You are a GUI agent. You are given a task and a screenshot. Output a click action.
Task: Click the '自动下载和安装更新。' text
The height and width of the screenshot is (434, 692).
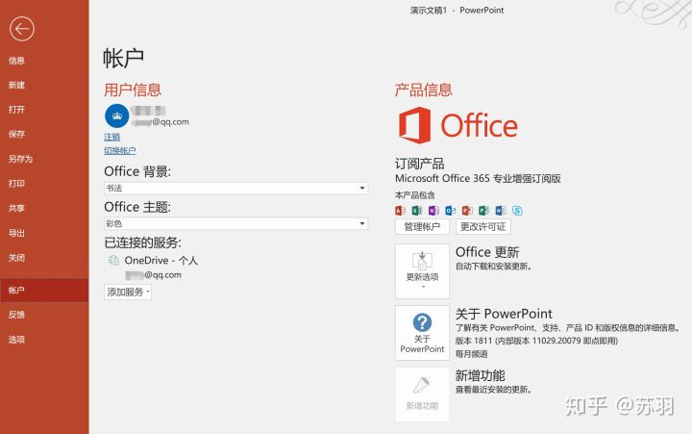click(494, 267)
